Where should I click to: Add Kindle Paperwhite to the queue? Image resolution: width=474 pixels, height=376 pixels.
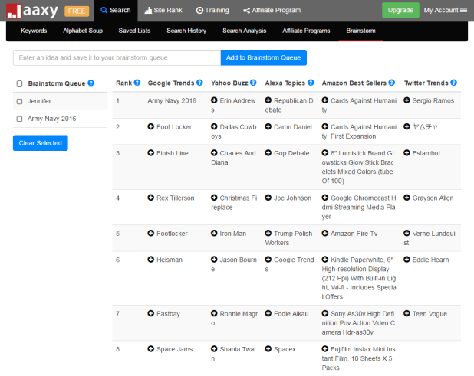(x=325, y=260)
